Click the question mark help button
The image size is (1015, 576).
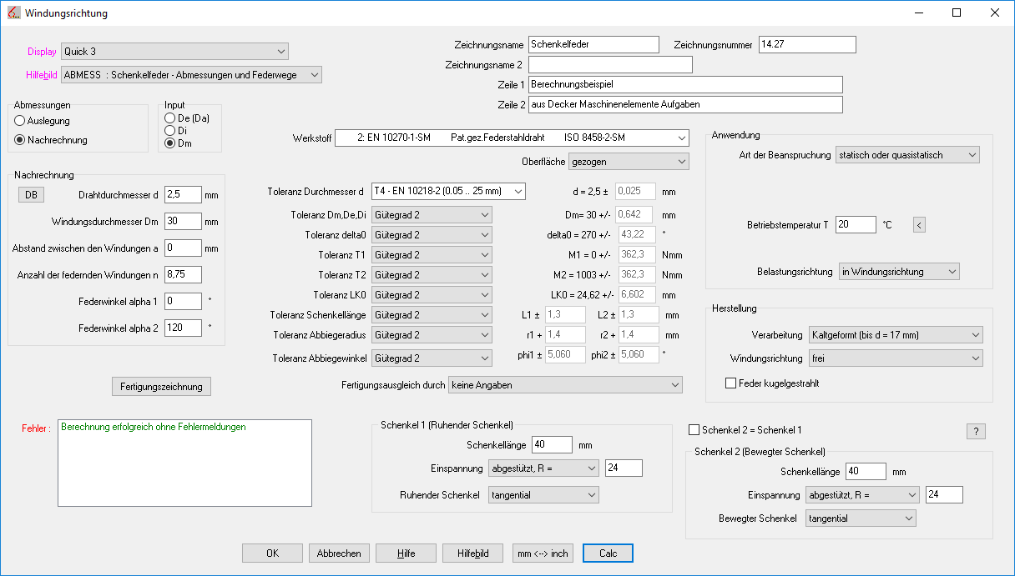976,431
